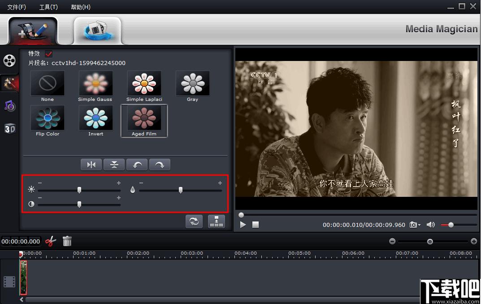Delete the clip with the trash icon
This screenshot has height=304, width=481.
(67, 241)
